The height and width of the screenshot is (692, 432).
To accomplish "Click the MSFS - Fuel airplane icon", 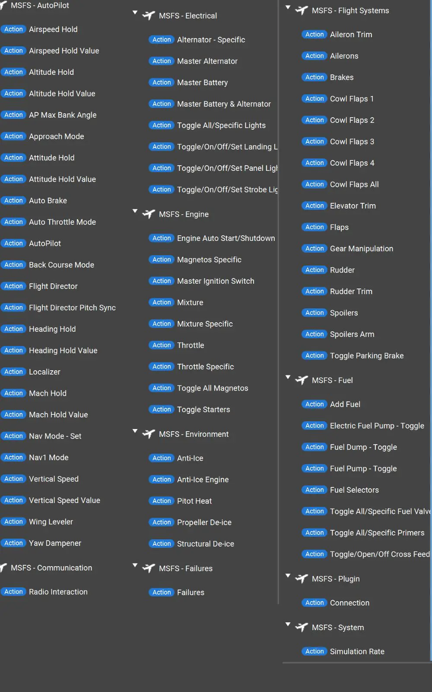I will (x=302, y=380).
